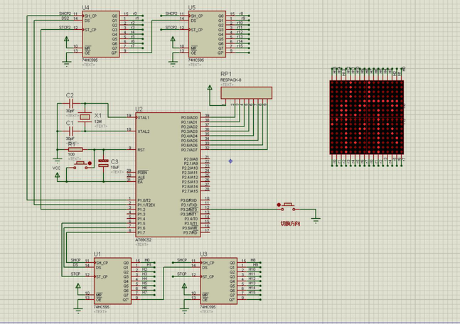
Task: Click the STCP net label at U3
Action: (x=182, y=274)
